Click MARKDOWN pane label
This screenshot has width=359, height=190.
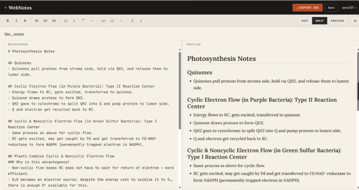point(18,44)
